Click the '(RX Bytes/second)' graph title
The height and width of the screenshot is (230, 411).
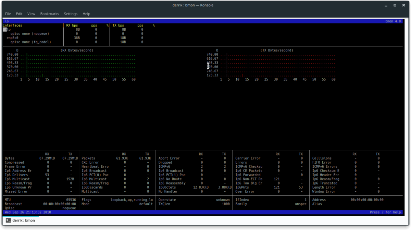(77, 50)
